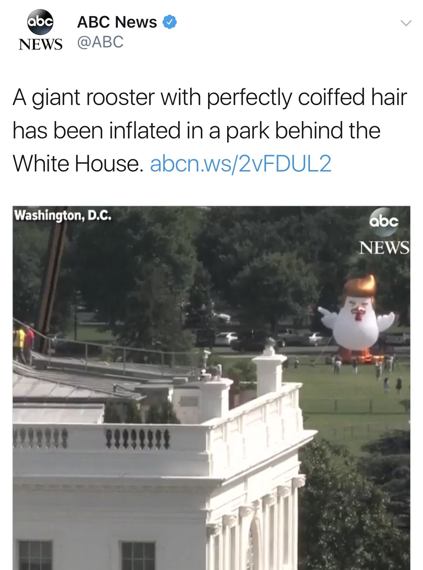The width and height of the screenshot is (423, 570).
Task: Tap the blue verified badge
Action: pos(169,22)
